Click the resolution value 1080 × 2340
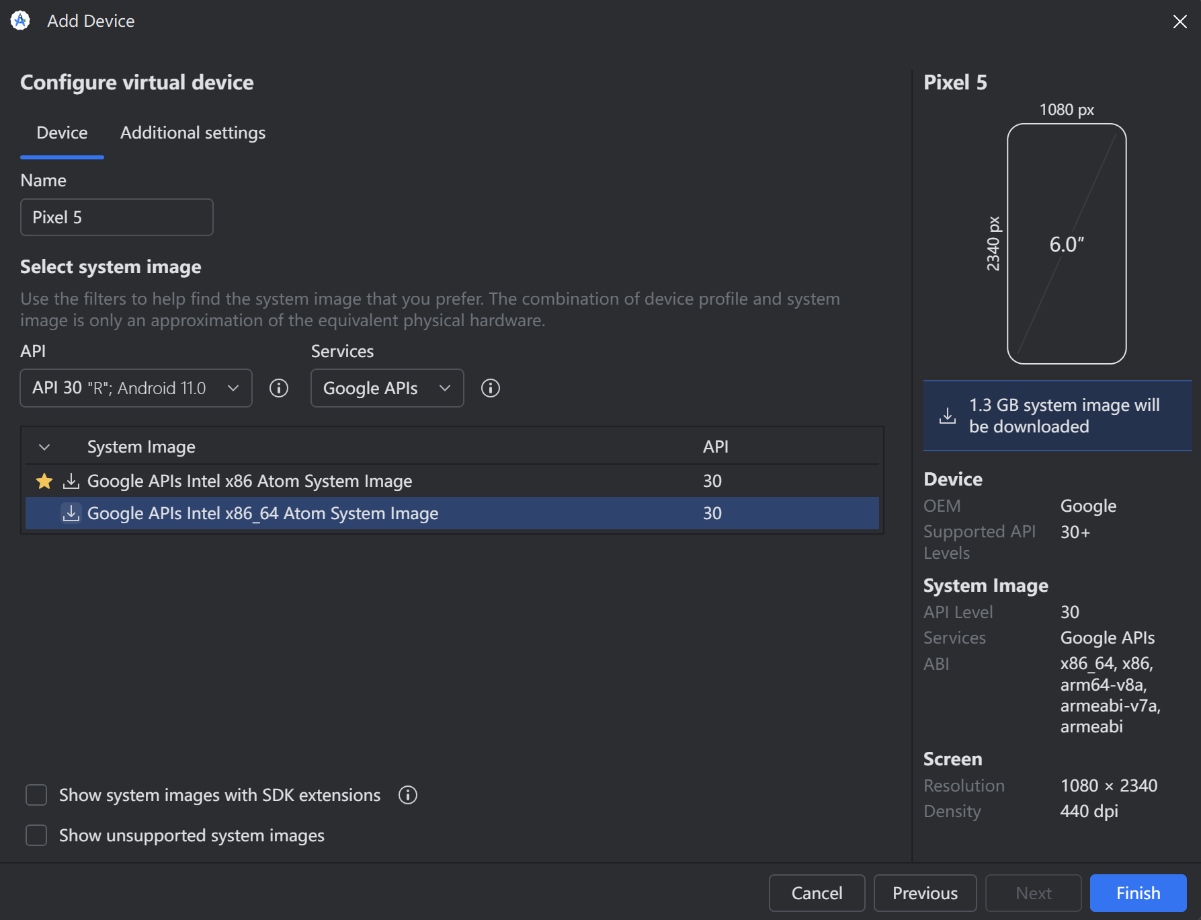 click(1109, 785)
